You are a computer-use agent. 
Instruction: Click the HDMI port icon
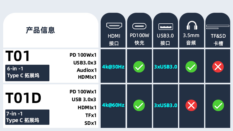point(113,26)
